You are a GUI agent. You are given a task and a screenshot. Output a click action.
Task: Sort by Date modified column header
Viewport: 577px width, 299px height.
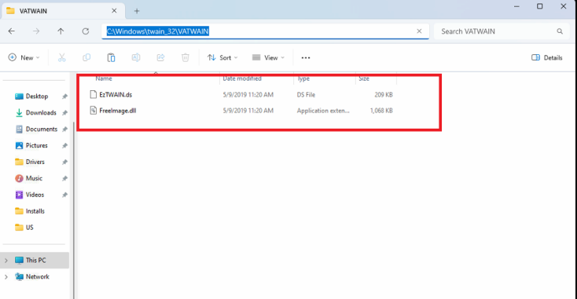[242, 78]
